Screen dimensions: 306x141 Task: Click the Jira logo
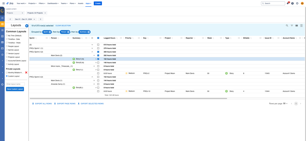tap(10, 3)
